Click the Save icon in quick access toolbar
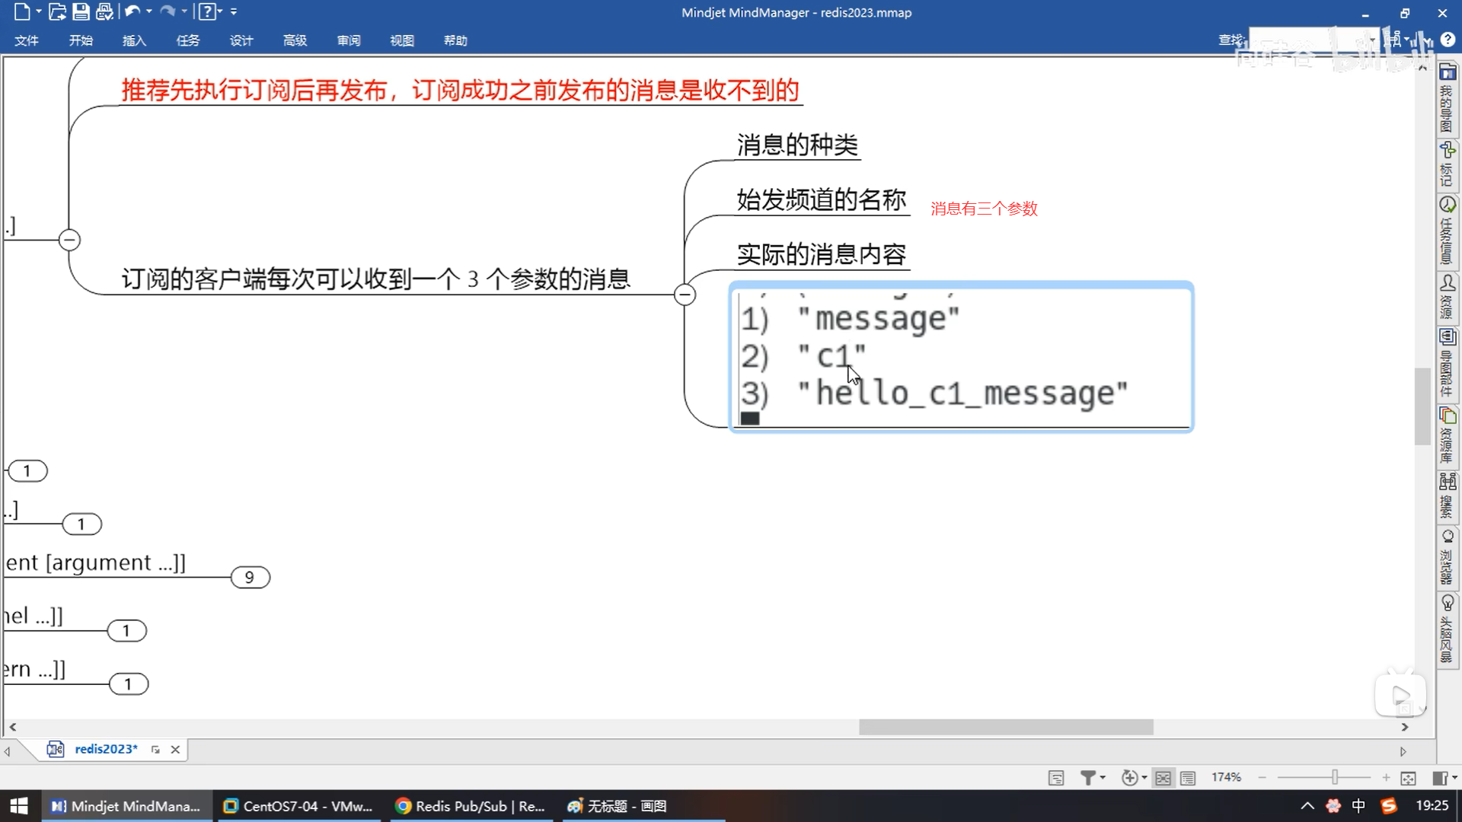 [81, 11]
